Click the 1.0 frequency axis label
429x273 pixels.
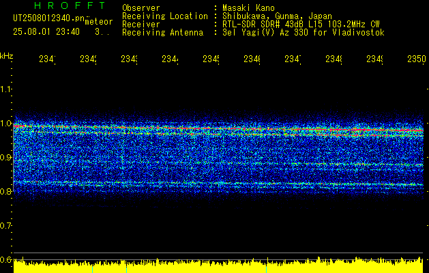pyautogui.click(x=5, y=124)
